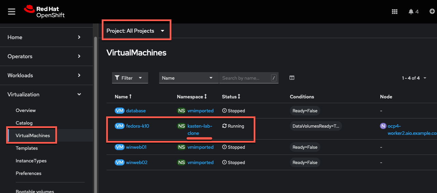Click the DataVolumesReady condition label
This screenshot has width=437, height=193.
tap(316, 126)
